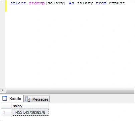The width and height of the screenshot is (135, 121).
Task: Click the Results grid icon
Action: [5, 99]
